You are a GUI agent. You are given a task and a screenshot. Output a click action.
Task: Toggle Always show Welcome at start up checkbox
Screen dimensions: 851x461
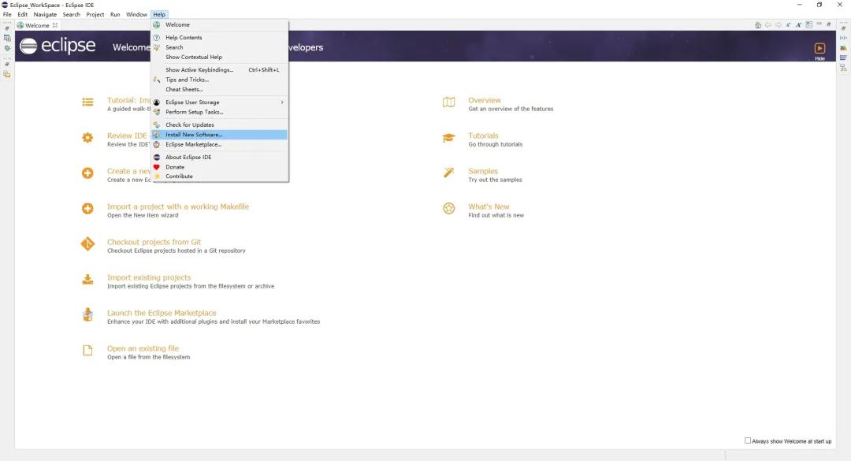click(748, 441)
